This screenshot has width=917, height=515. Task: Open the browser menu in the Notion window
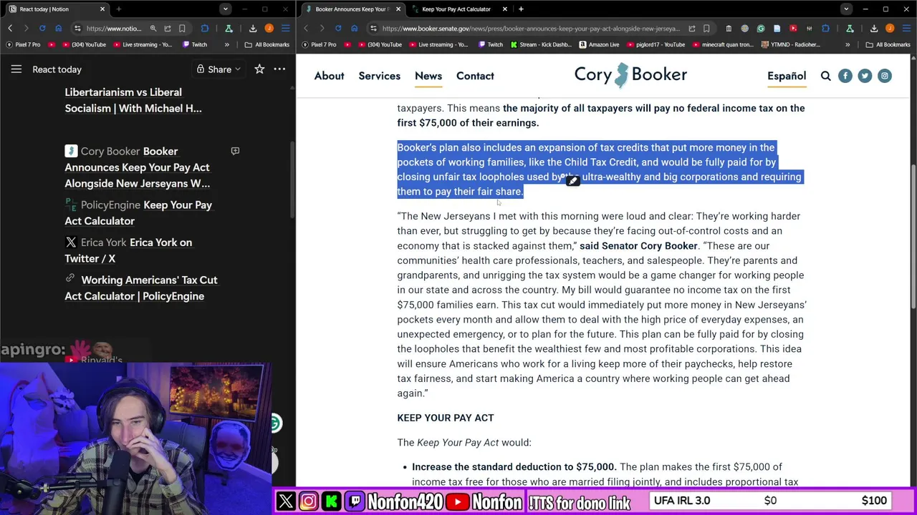pyautogui.click(x=285, y=29)
